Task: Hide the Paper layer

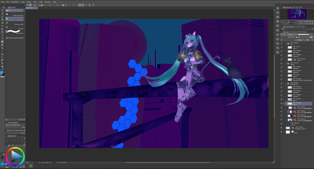Action: (x=281, y=132)
